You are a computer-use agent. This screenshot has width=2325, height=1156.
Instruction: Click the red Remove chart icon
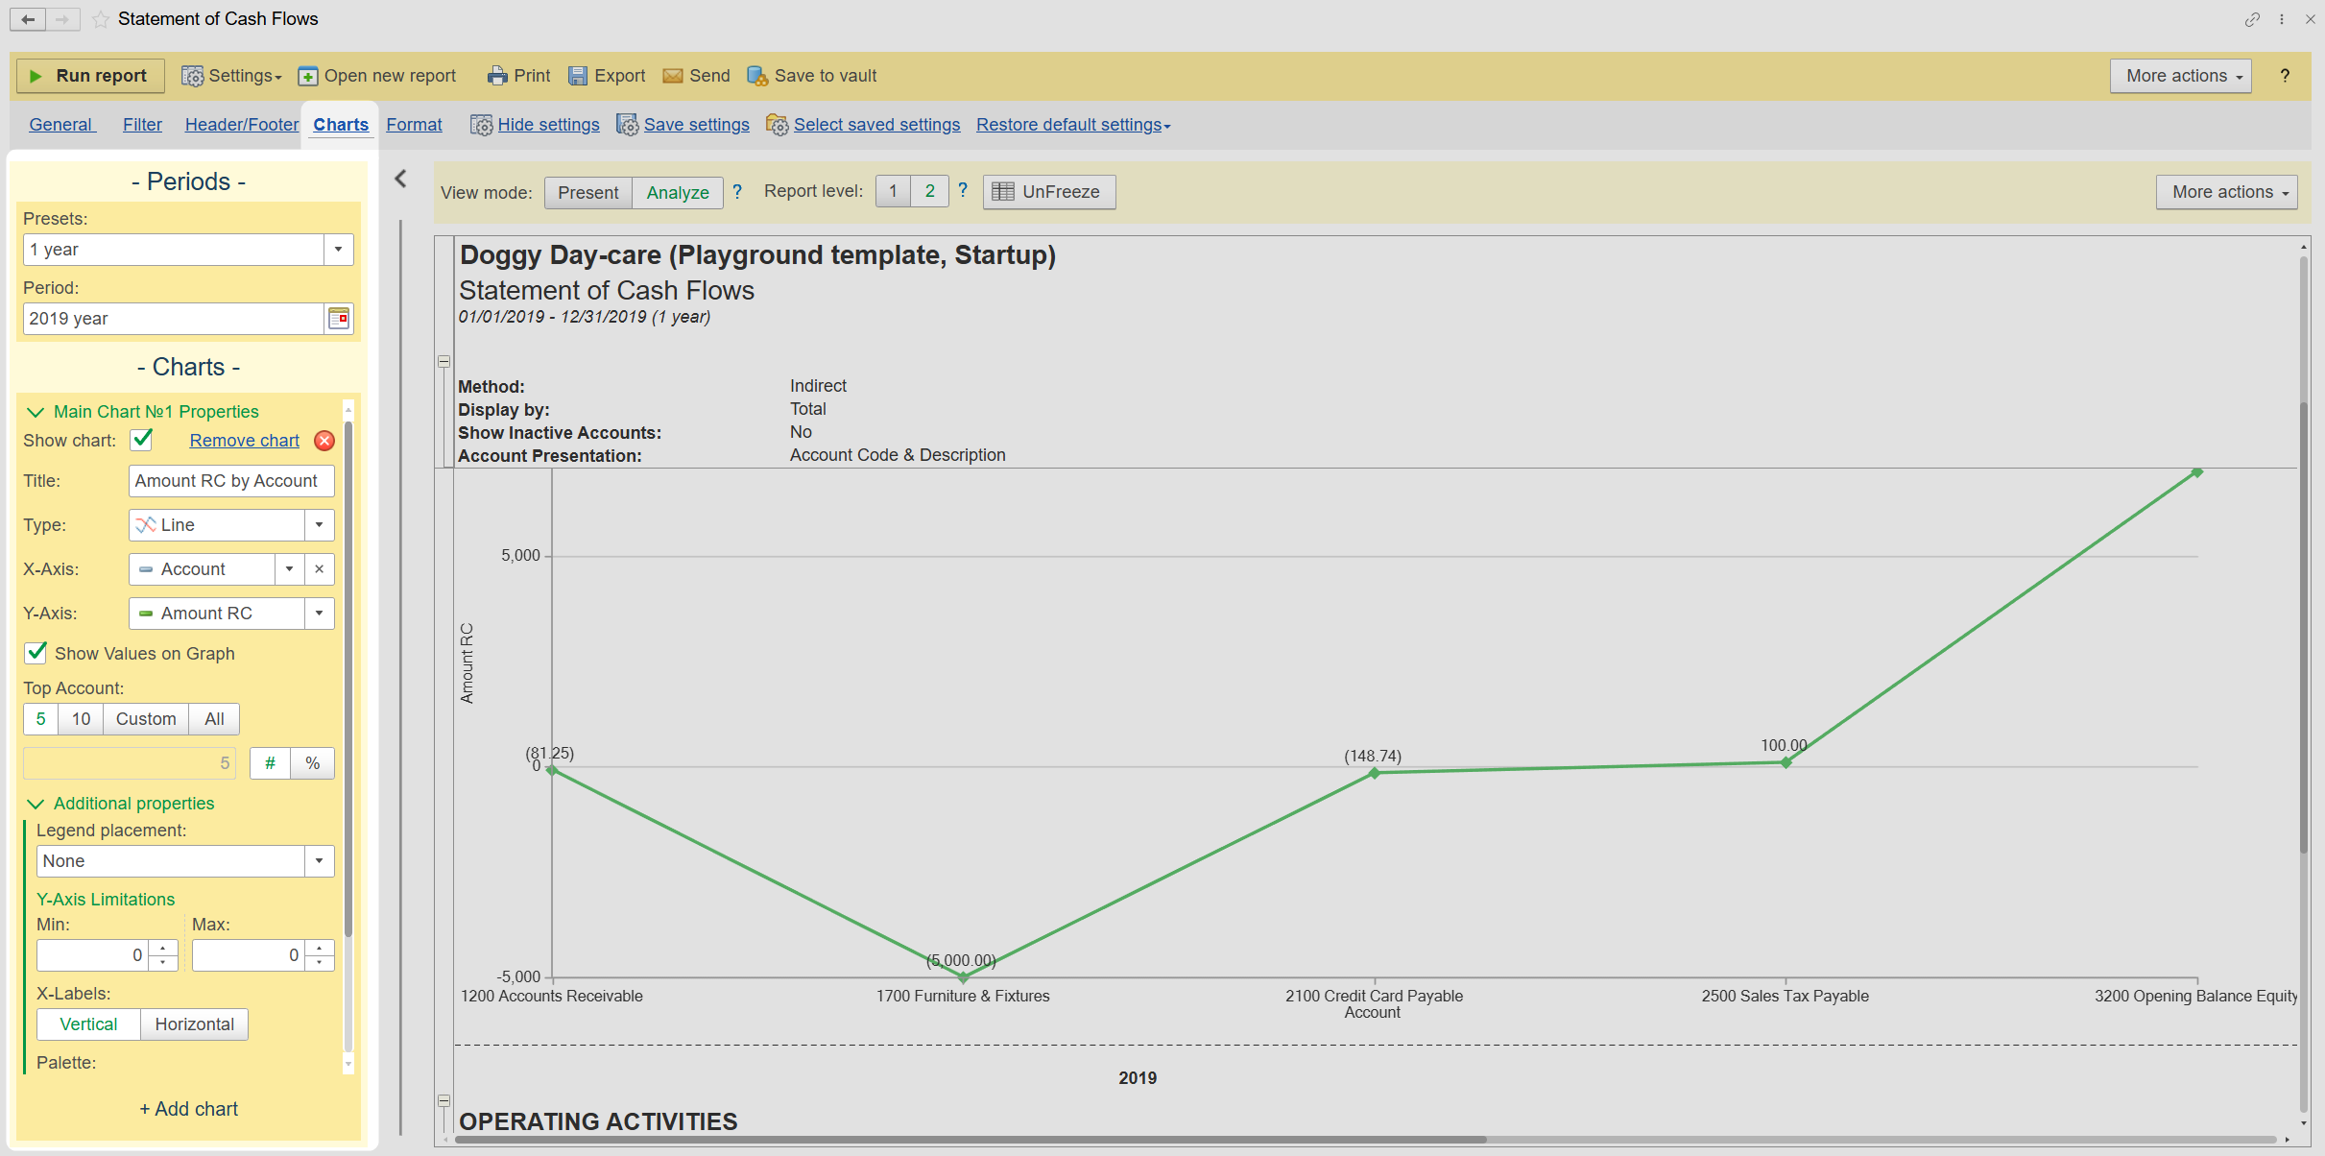tap(324, 441)
